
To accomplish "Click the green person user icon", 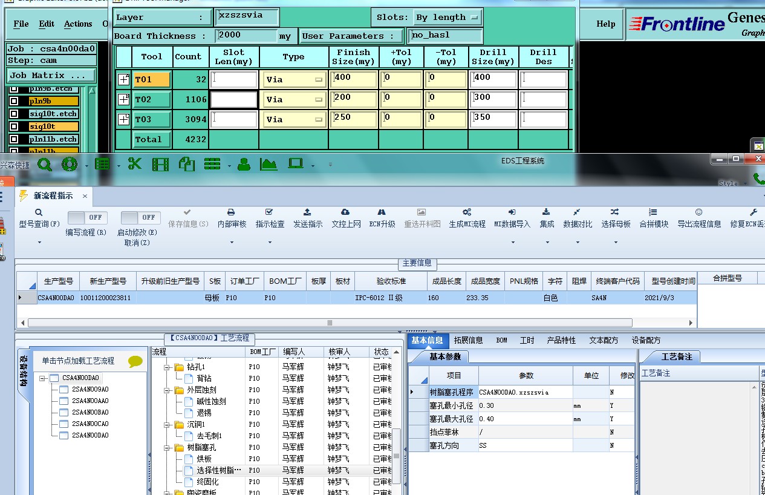I will [244, 164].
